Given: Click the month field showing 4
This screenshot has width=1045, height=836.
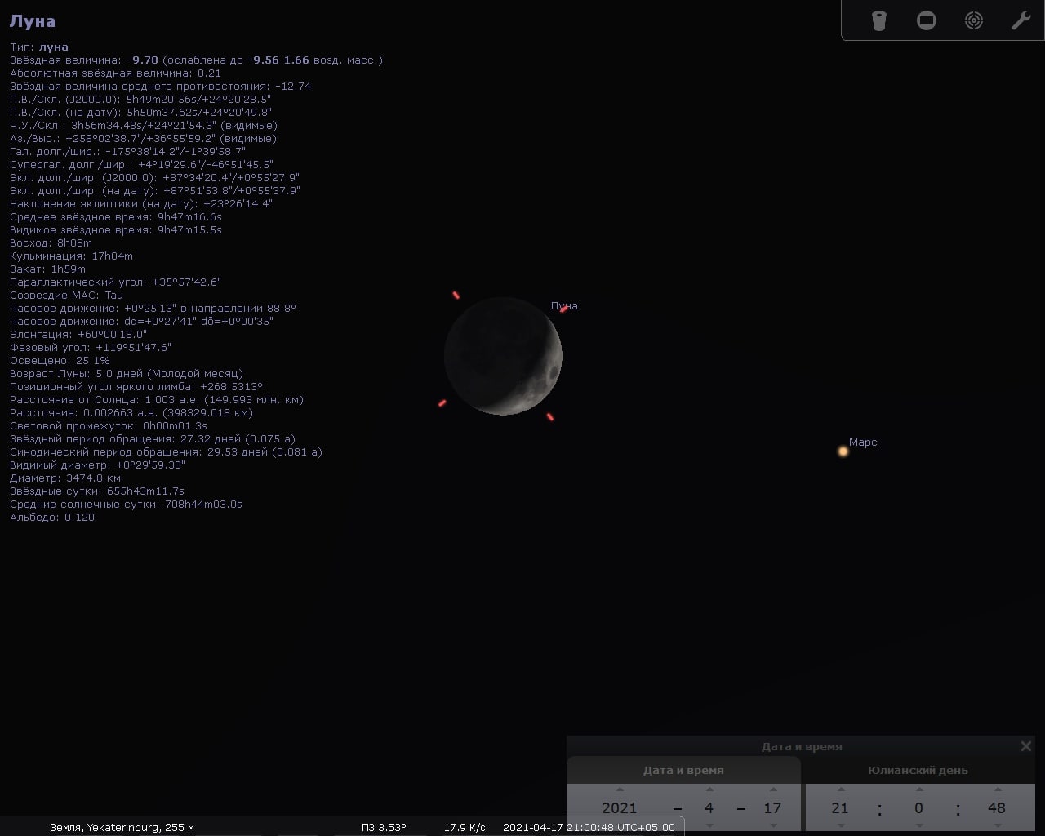Looking at the screenshot, I should [x=709, y=808].
